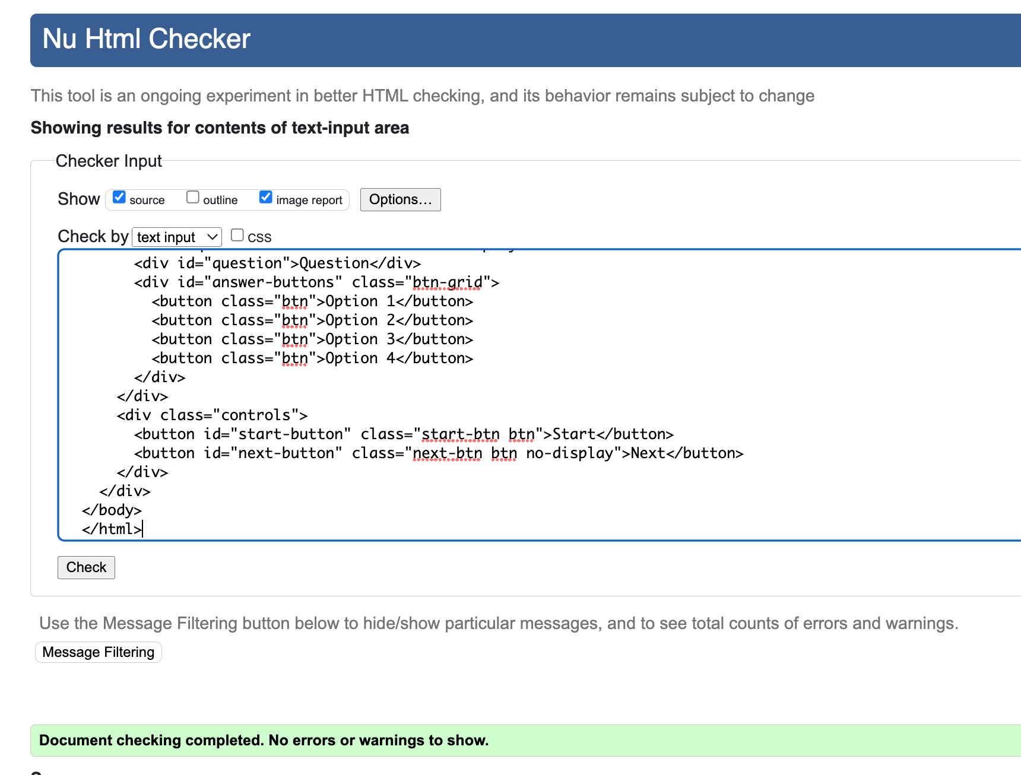The height and width of the screenshot is (775, 1021).
Task: Click the Option 4 button code line
Action: [312, 358]
